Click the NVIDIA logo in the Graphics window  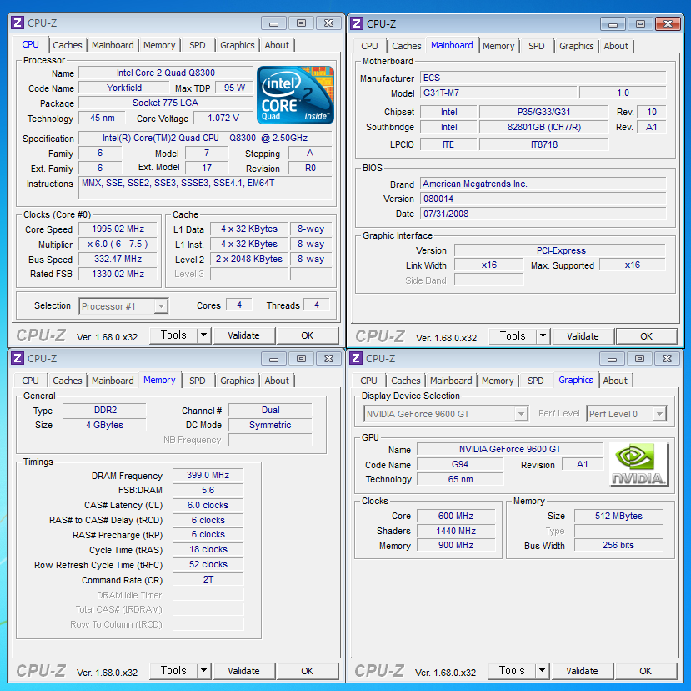point(638,465)
